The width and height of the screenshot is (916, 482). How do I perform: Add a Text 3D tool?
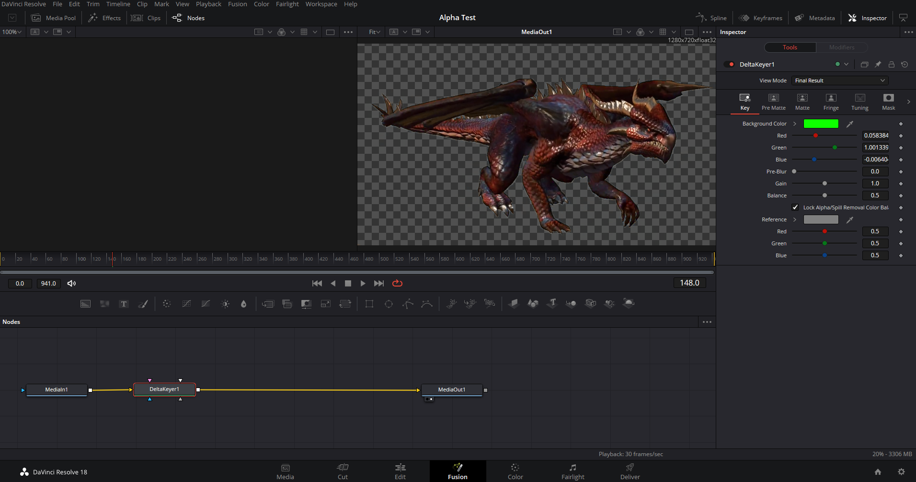(552, 303)
